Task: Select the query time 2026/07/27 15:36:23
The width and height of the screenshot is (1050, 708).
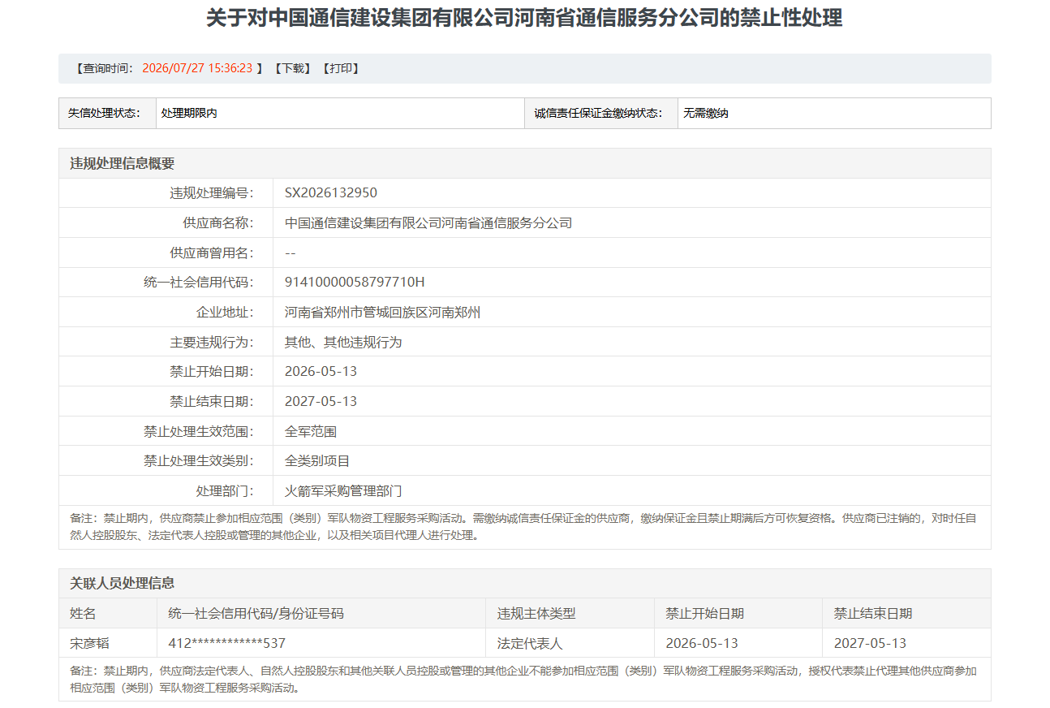Action: (x=197, y=68)
